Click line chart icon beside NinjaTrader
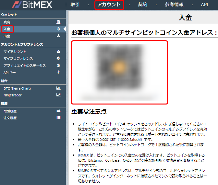The image size is (218, 185). pos(58,95)
